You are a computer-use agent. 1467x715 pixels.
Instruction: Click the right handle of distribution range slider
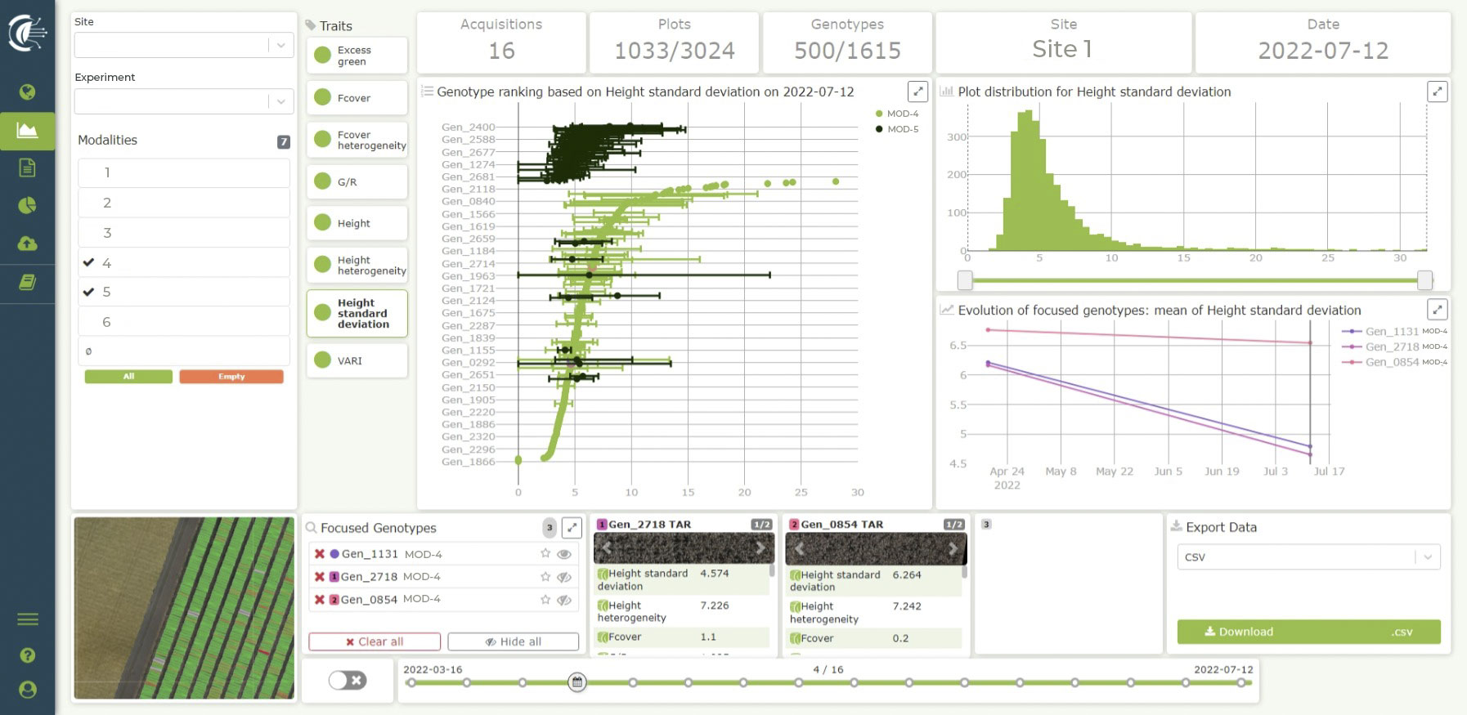1425,280
